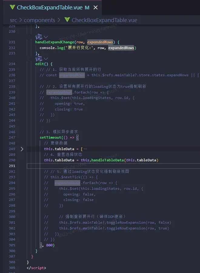Click 'console' on line 232
This screenshot has width=200, height=273.
point(47,48)
